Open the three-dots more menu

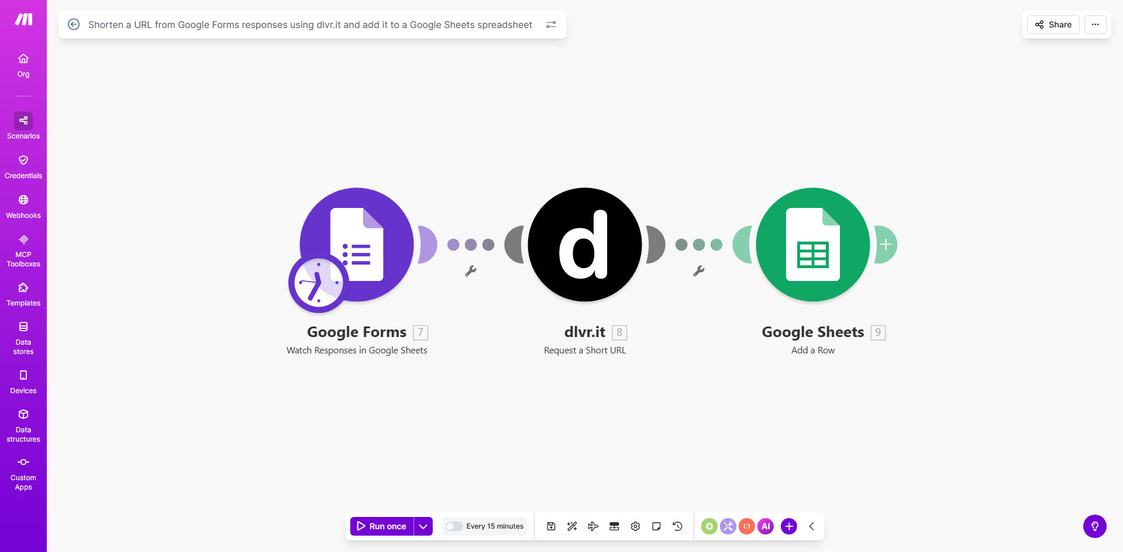pos(1096,25)
